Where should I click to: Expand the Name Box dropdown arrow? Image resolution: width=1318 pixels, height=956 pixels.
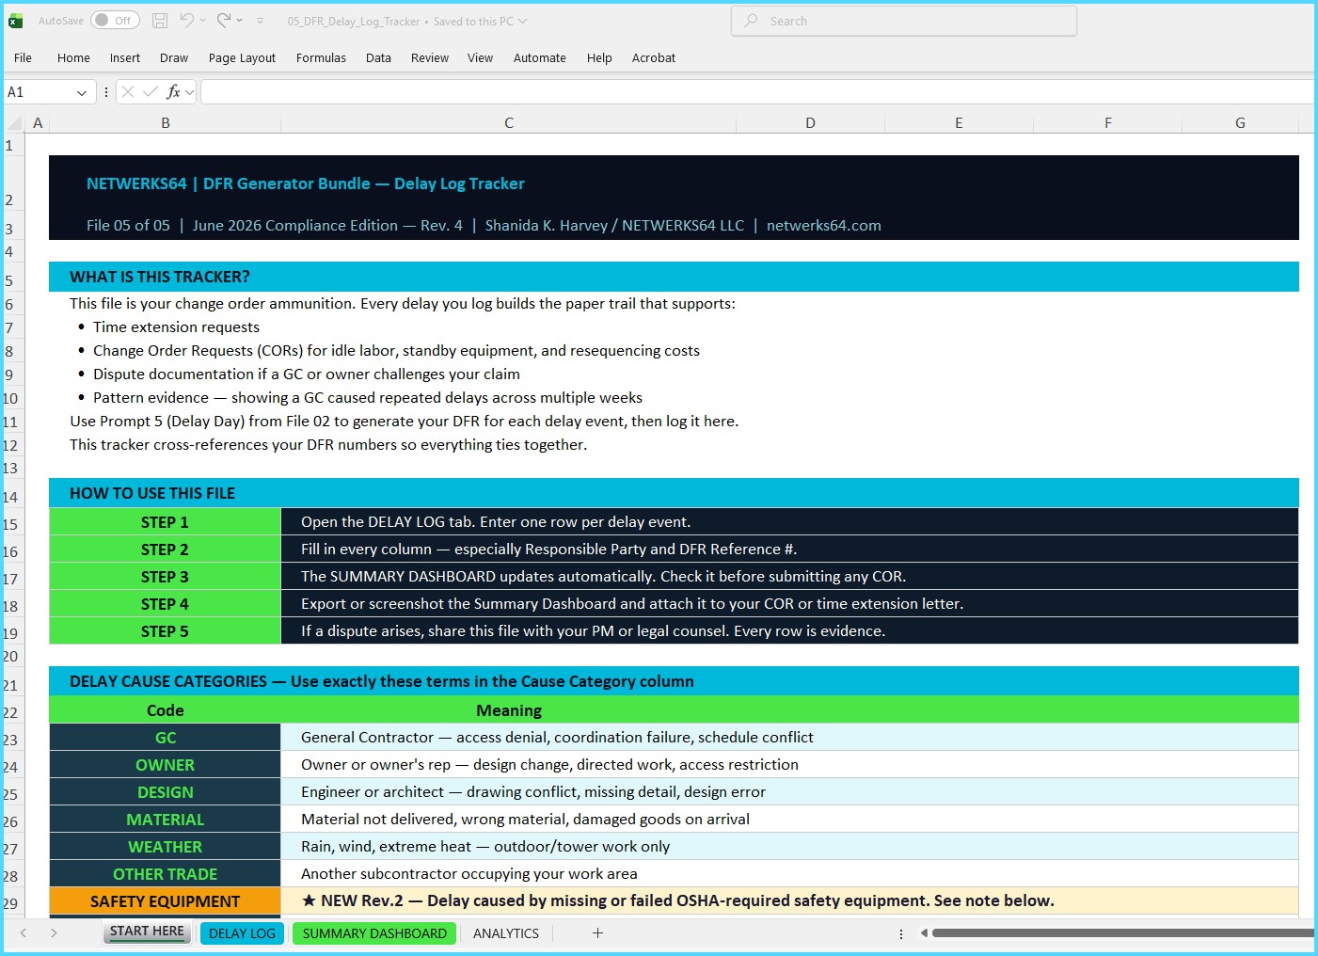pos(82,92)
